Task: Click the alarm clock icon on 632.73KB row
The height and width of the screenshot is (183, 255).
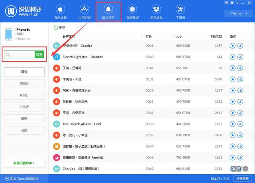Action: [x=57, y=146]
